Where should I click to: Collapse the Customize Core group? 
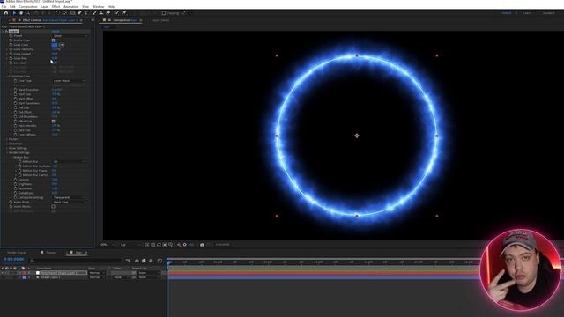(7, 77)
